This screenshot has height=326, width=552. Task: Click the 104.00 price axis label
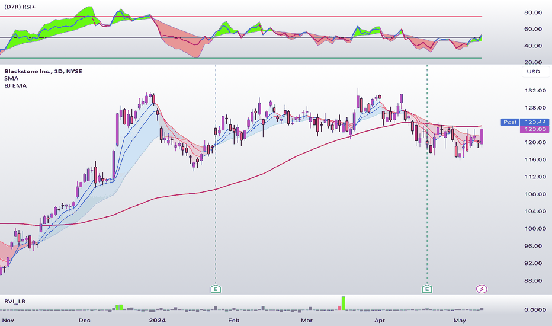535,212
